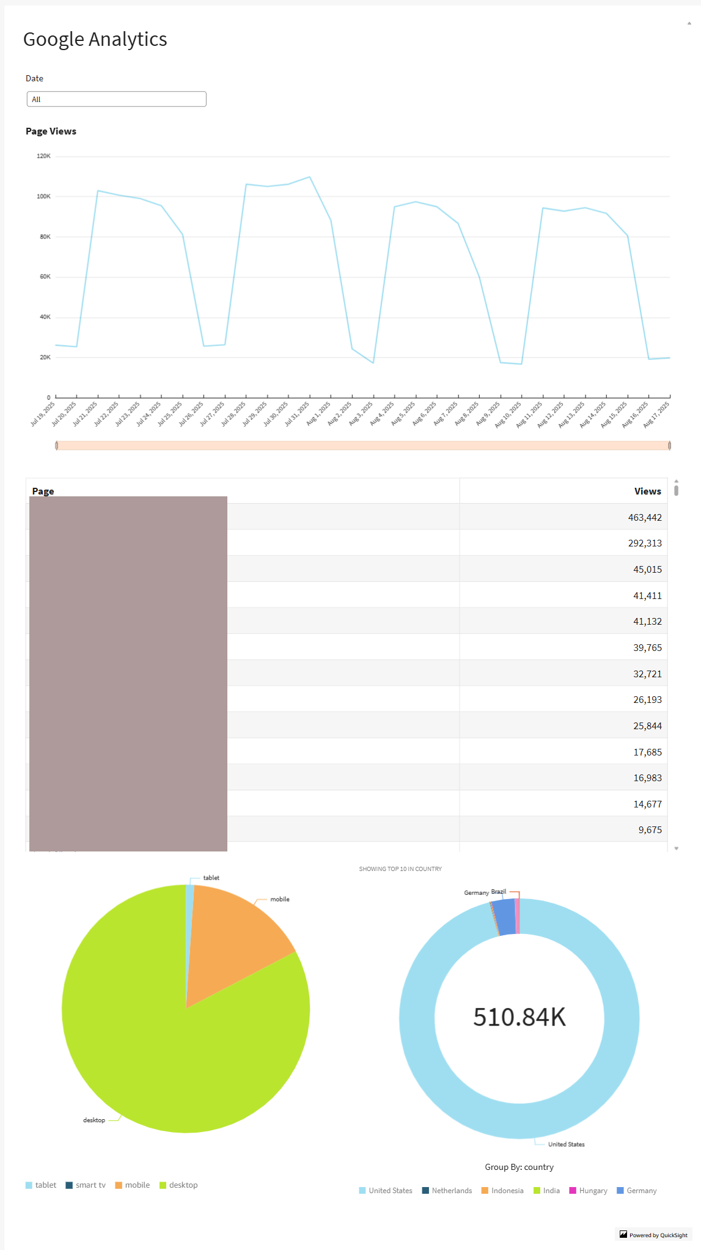Click the table scroll up arrow
Screen dimensions: 701x1250
pyautogui.click(x=676, y=480)
